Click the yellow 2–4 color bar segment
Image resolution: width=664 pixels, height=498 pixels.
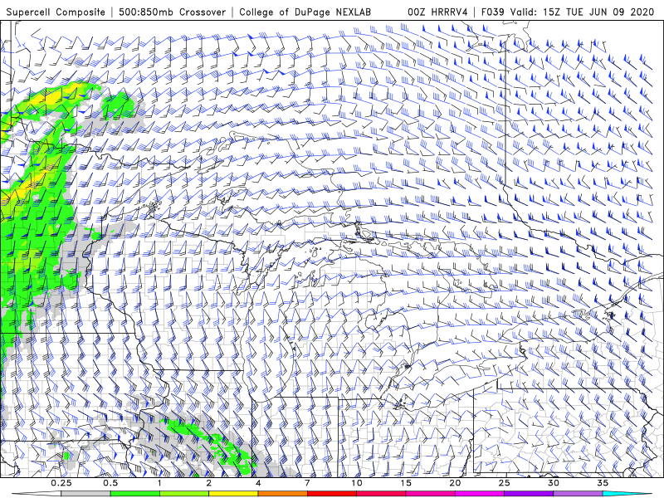pyautogui.click(x=233, y=494)
